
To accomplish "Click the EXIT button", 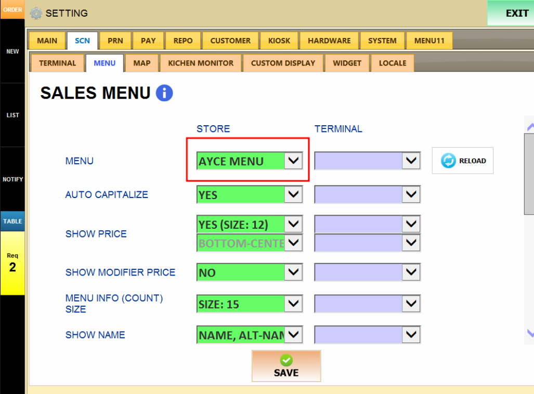I will 511,13.
